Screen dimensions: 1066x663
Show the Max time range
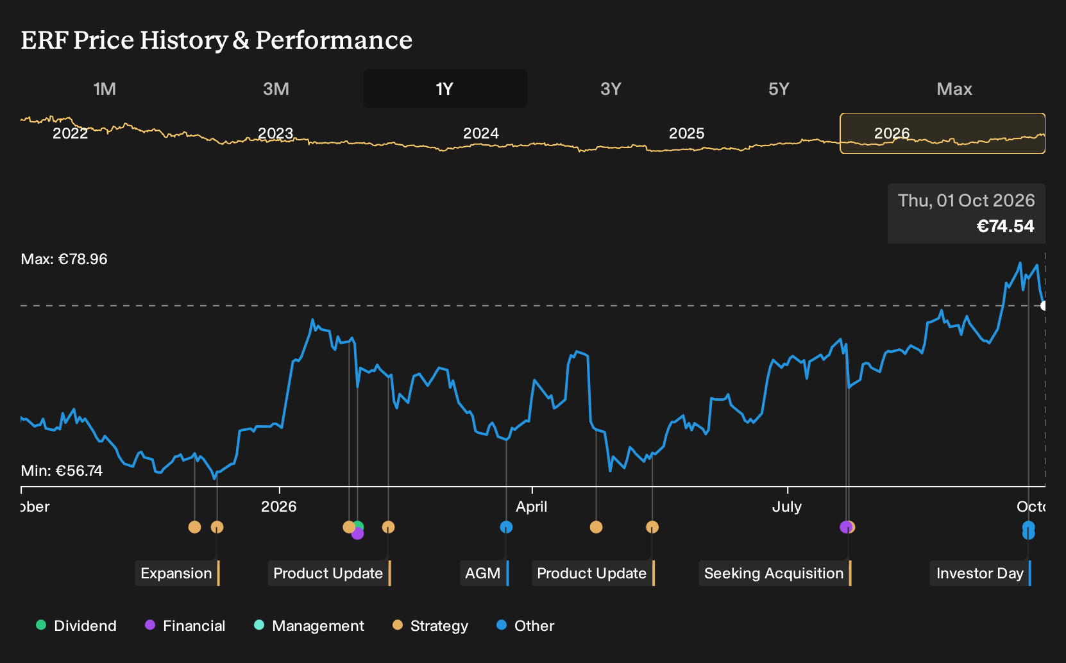954,88
